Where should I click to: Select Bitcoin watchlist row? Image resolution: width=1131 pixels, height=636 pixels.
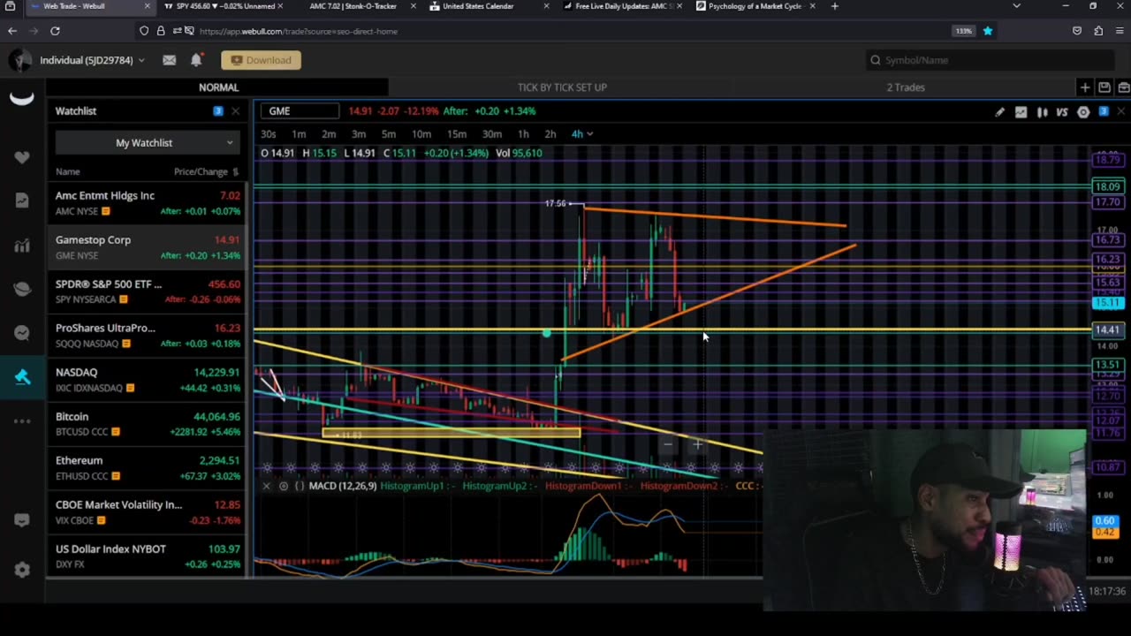(x=147, y=424)
